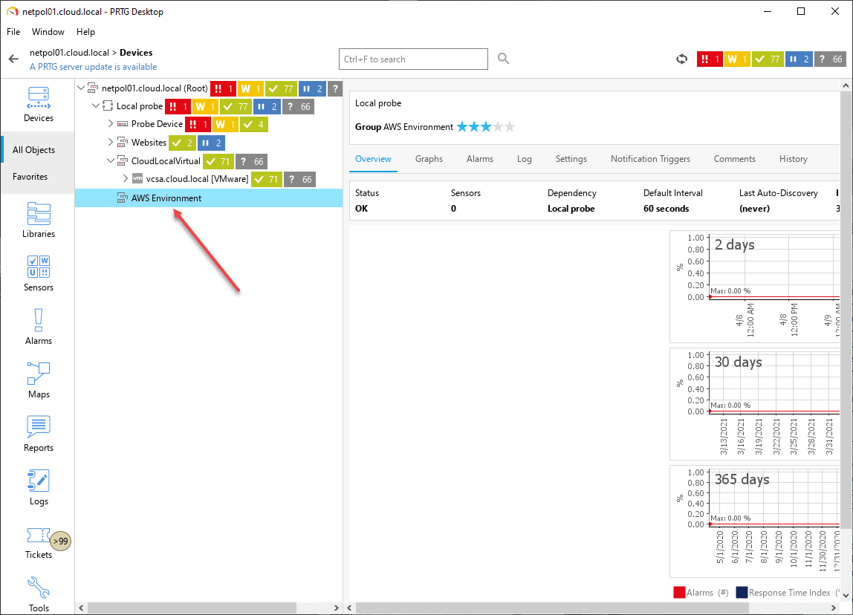853x615 pixels.
Task: Switch to the Log tab
Action: click(525, 159)
